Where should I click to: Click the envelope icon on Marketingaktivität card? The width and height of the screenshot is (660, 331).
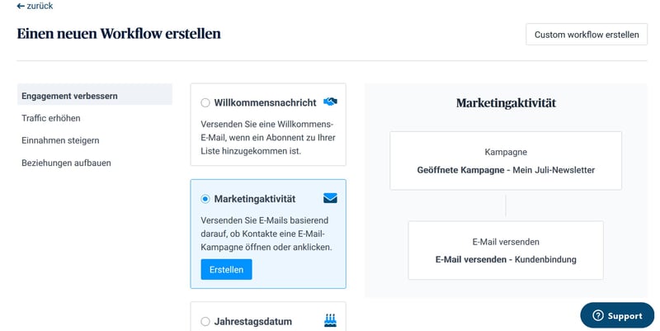(330, 198)
